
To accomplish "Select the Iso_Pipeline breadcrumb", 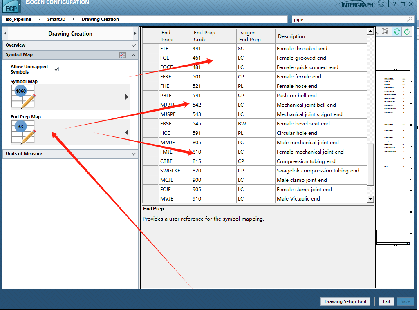I will pos(18,19).
